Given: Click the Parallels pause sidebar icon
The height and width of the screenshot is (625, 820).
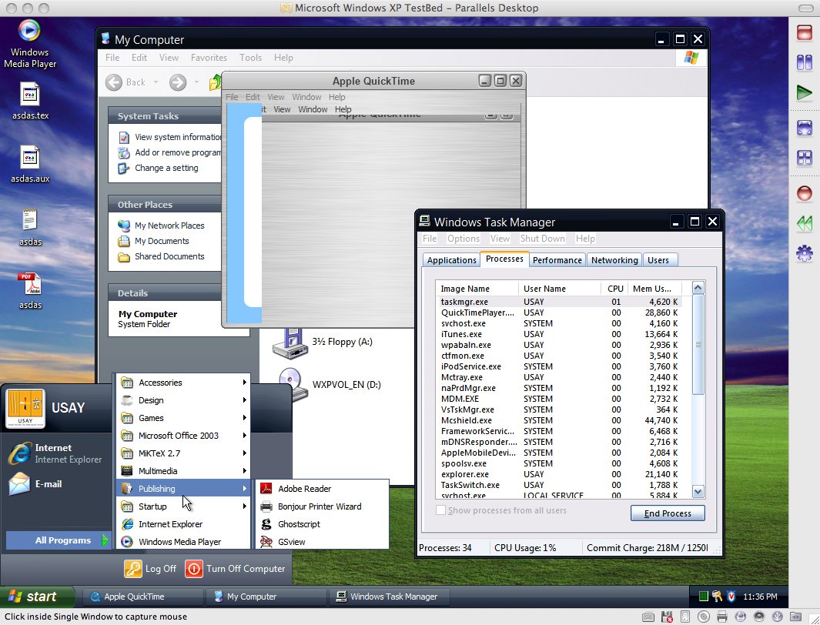Looking at the screenshot, I should [x=804, y=62].
